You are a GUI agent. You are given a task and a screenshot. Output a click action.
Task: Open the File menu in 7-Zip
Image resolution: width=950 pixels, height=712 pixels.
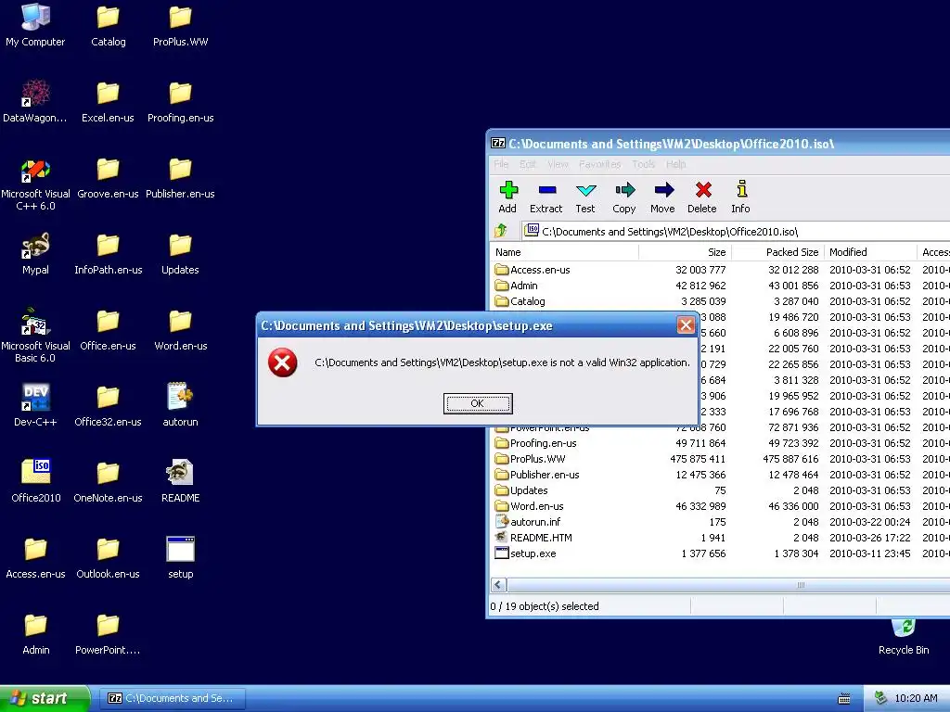pyautogui.click(x=501, y=164)
